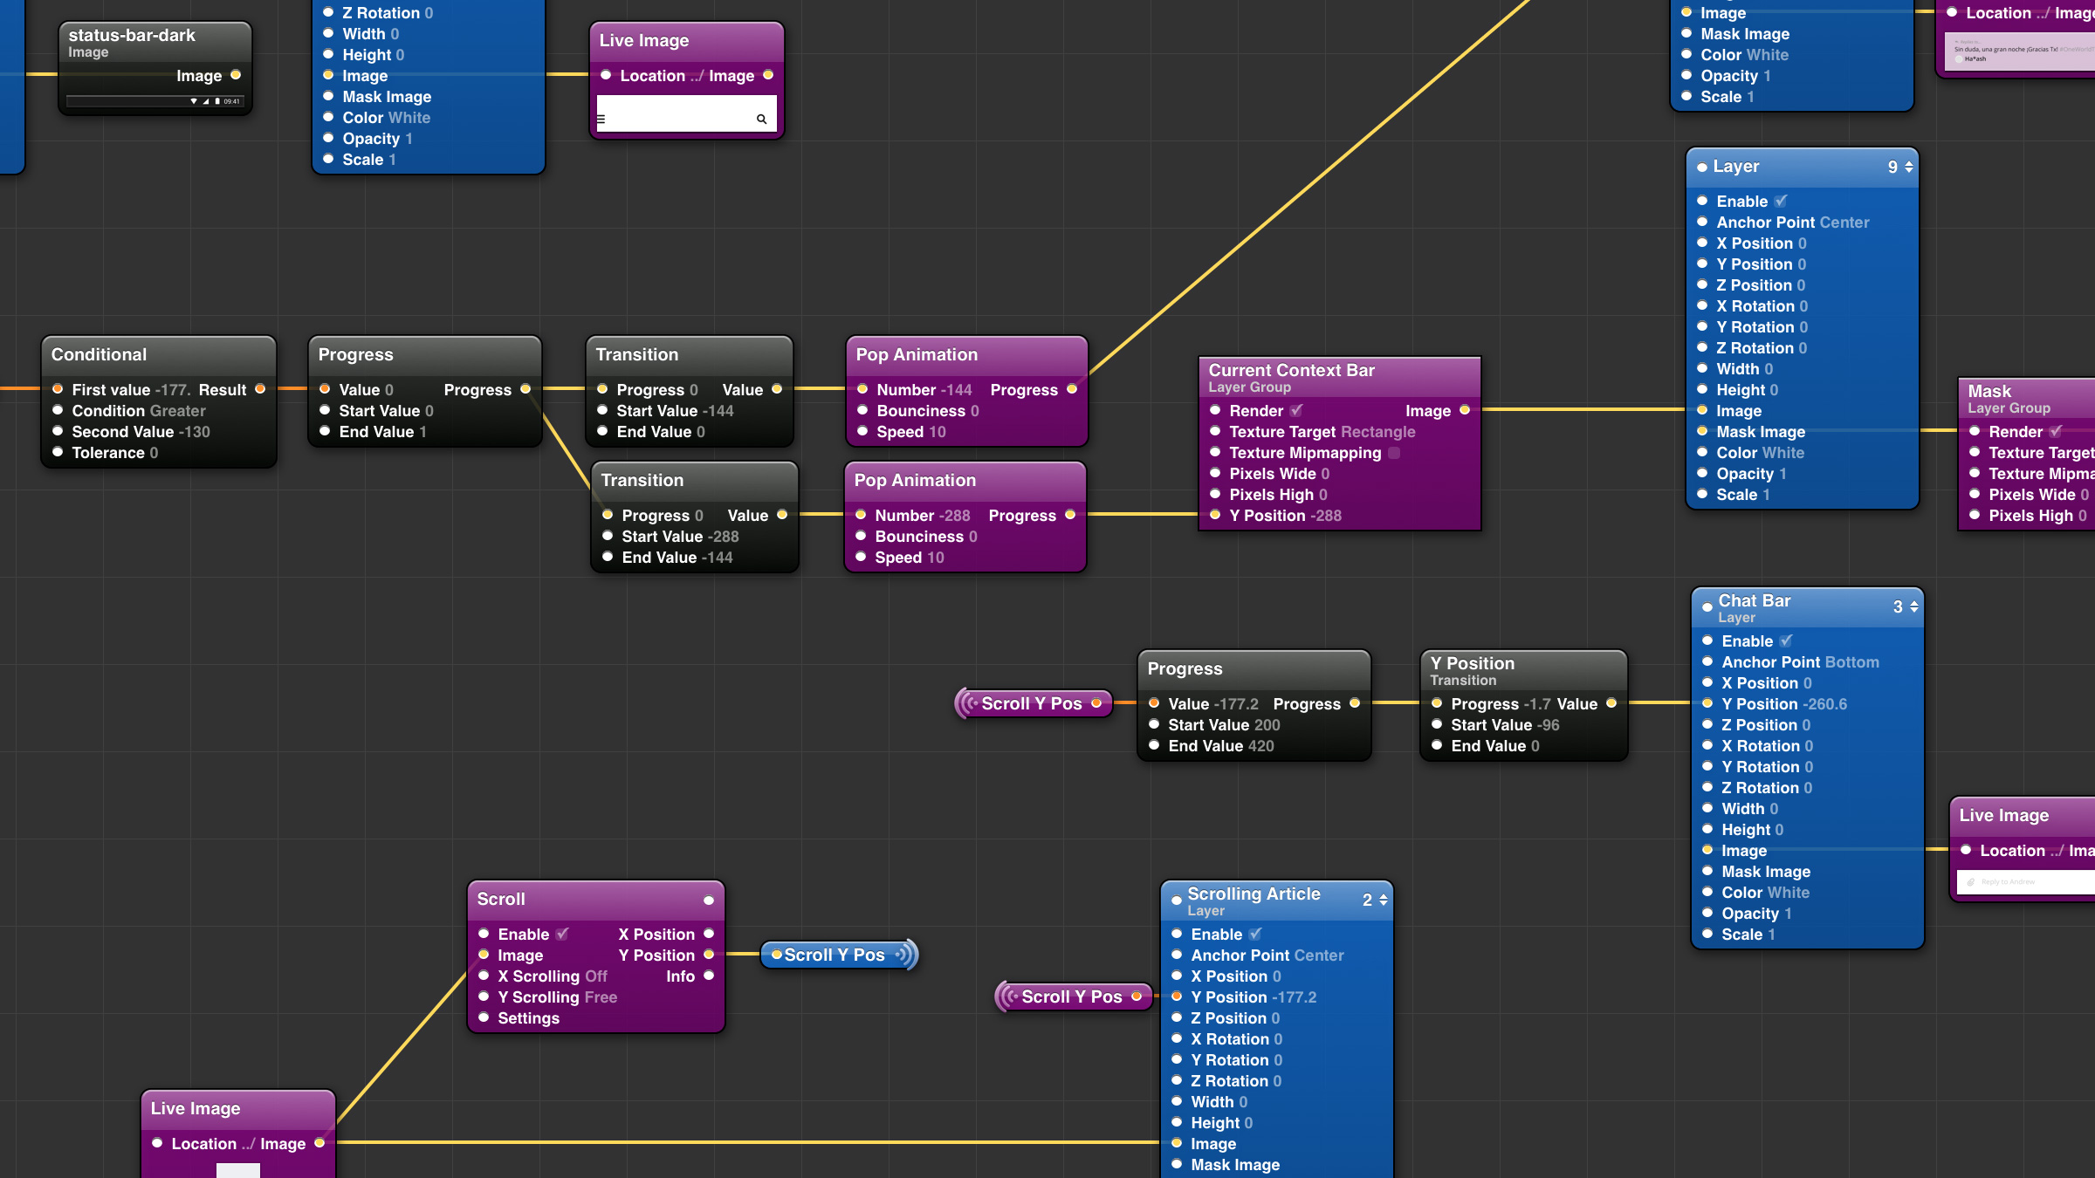Toggle Render checkbox in Mask layer group
The width and height of the screenshot is (2095, 1178).
click(2055, 431)
